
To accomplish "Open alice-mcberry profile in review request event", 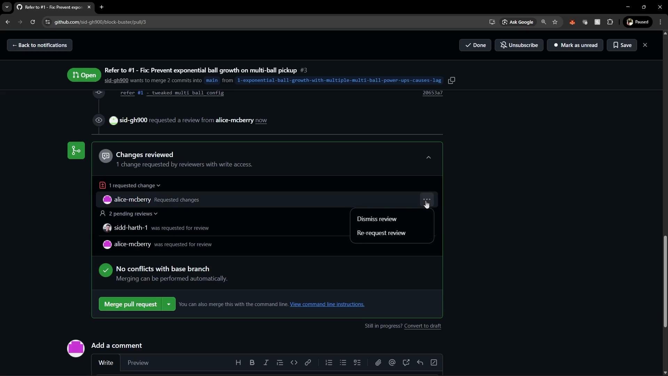I will click(x=234, y=120).
